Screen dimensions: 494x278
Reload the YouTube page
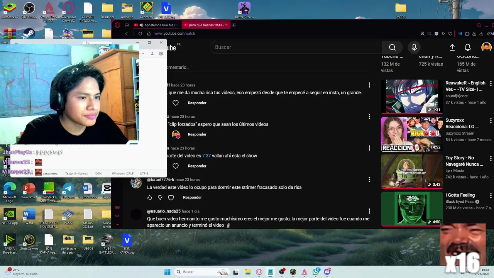(140, 34)
